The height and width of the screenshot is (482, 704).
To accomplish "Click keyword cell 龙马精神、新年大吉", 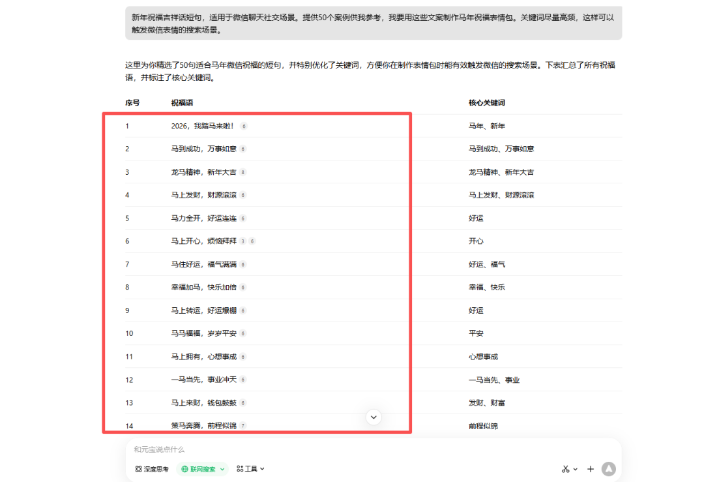I will (x=501, y=172).
